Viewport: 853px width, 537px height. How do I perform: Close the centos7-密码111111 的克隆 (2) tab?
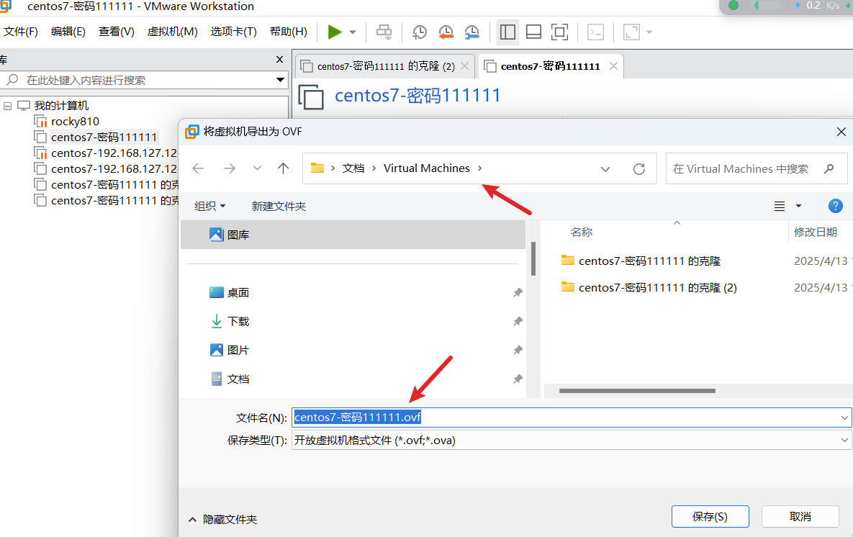464,66
